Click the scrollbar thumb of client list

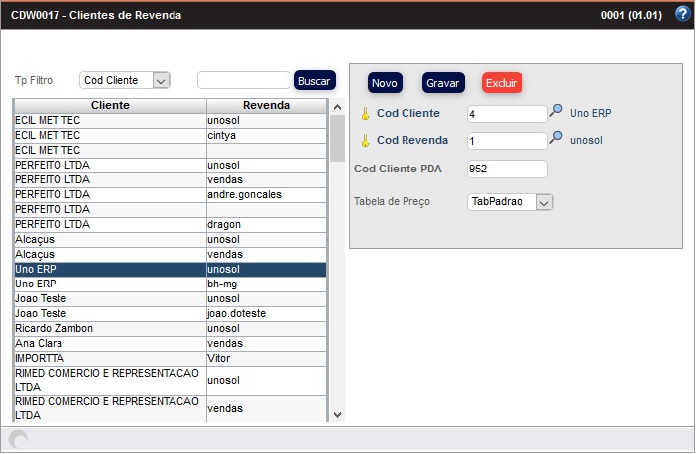pos(337,138)
